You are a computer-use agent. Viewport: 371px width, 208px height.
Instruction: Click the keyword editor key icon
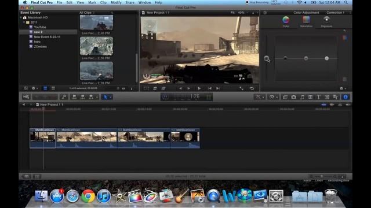click(x=64, y=97)
